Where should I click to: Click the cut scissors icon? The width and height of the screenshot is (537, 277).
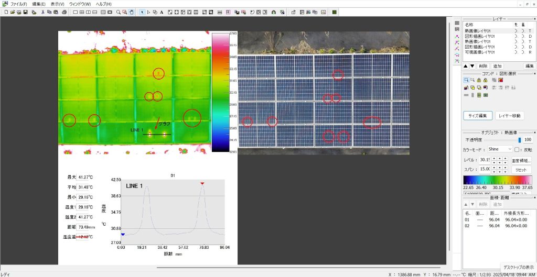pos(42,12)
